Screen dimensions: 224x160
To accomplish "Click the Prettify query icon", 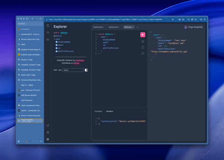I will [x=143, y=41].
